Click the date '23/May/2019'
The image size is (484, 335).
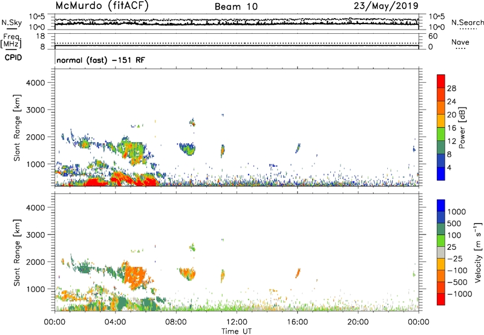click(386, 5)
